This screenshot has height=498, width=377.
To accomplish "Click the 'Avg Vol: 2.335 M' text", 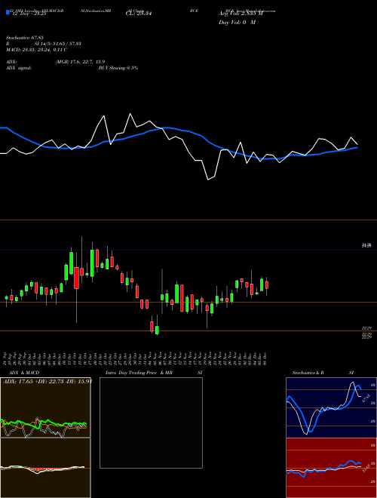I will coord(241,14).
